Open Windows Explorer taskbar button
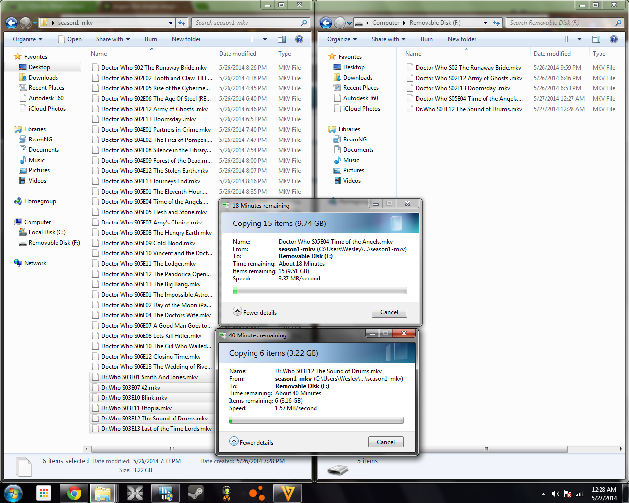This screenshot has height=503, width=629. [x=102, y=493]
